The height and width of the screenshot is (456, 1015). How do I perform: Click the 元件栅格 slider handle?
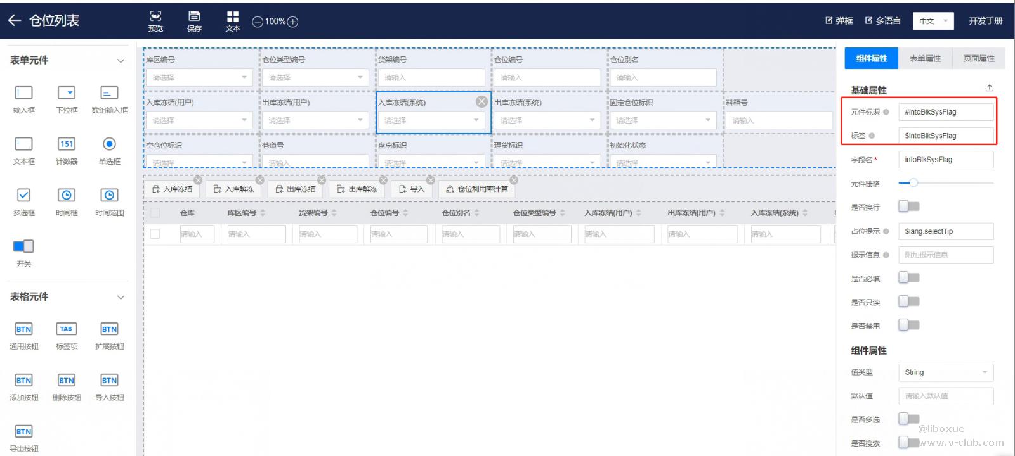tap(913, 183)
